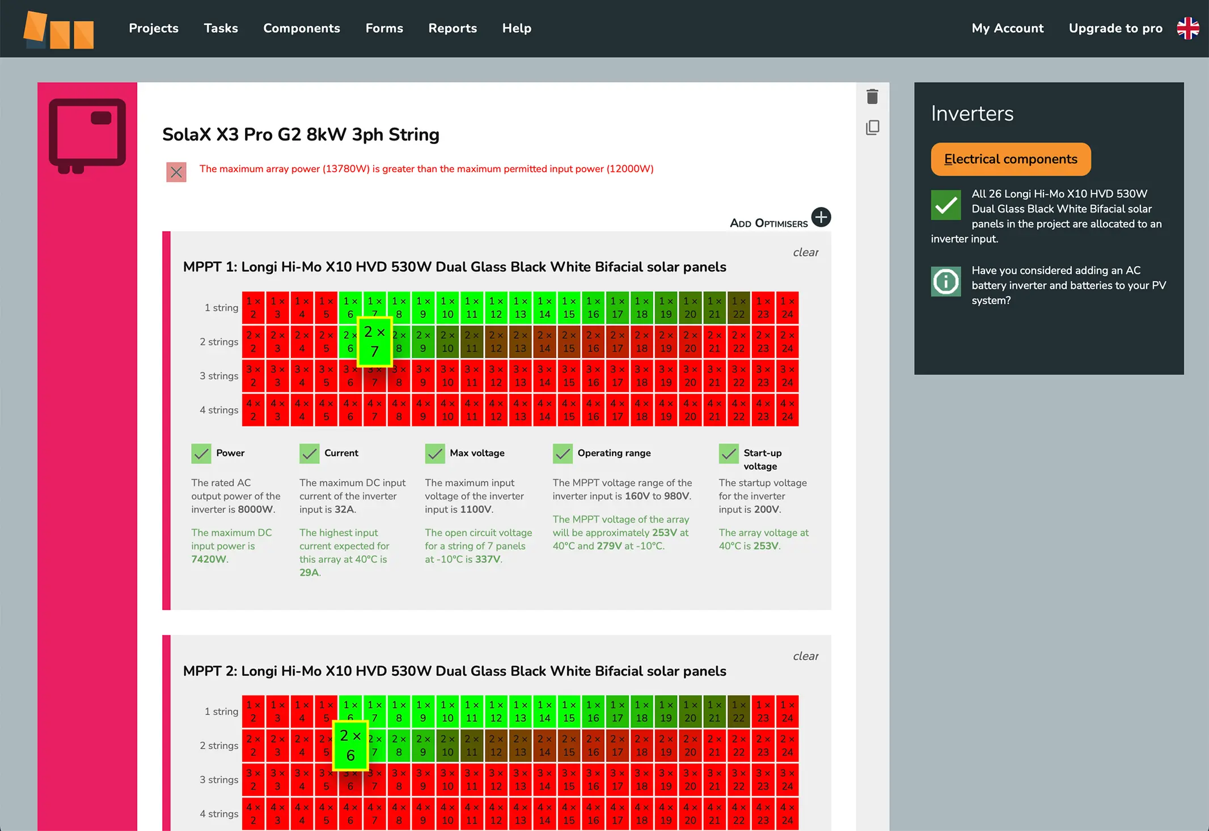Viewport: 1209px width, 831px height.
Task: Clear the MPPT 1 configuration
Action: (x=806, y=252)
